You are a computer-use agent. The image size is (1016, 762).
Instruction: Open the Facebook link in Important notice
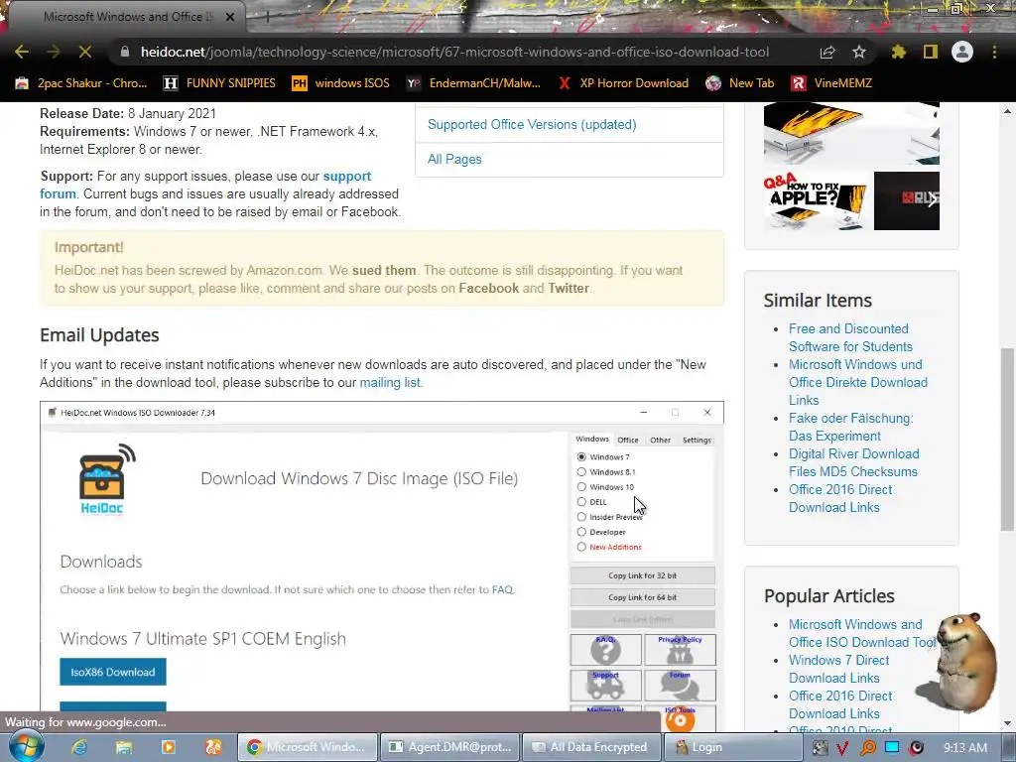488,289
